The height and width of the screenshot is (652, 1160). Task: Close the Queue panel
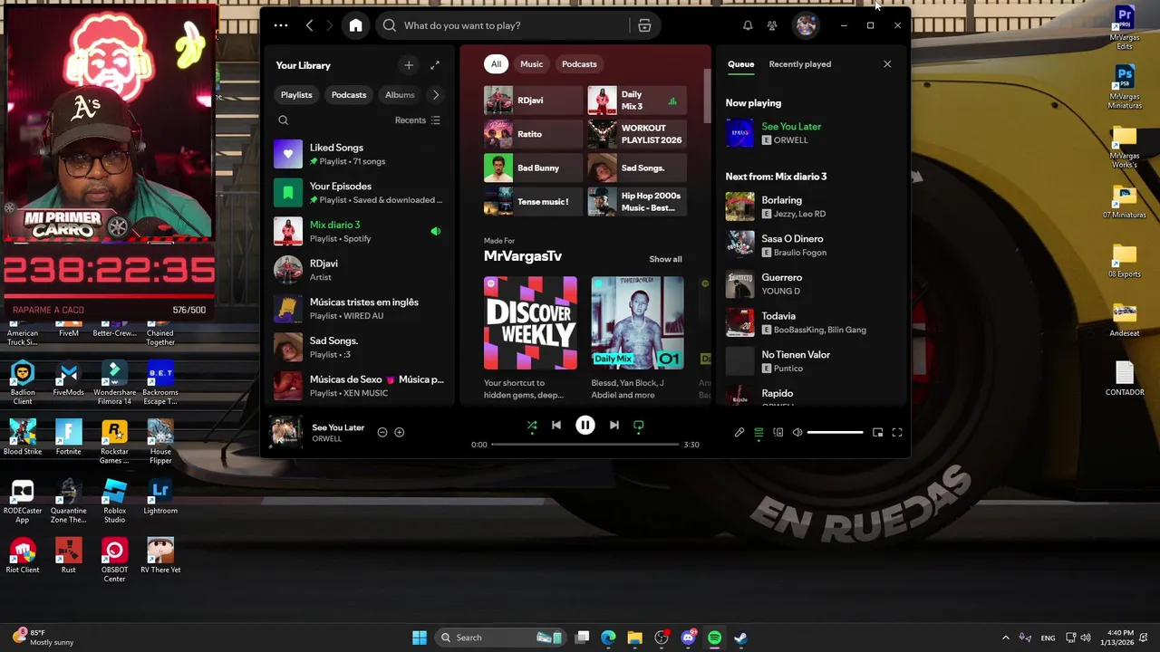click(887, 64)
